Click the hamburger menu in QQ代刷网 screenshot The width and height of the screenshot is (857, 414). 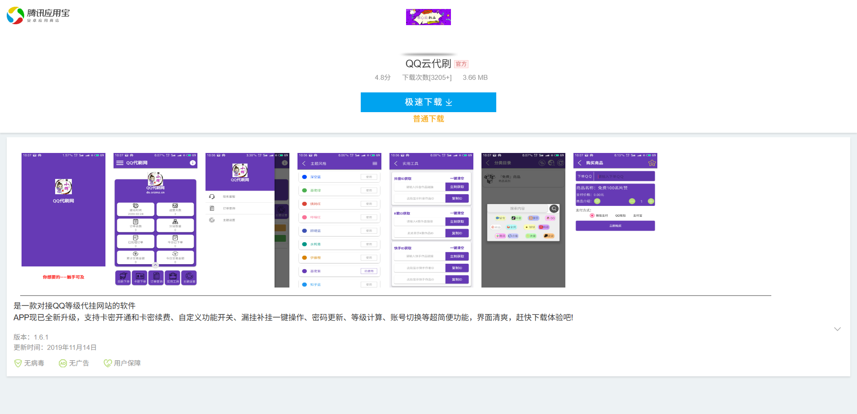point(119,162)
